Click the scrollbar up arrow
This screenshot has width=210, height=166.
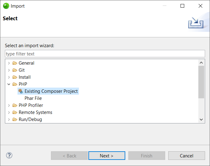tap(201, 63)
